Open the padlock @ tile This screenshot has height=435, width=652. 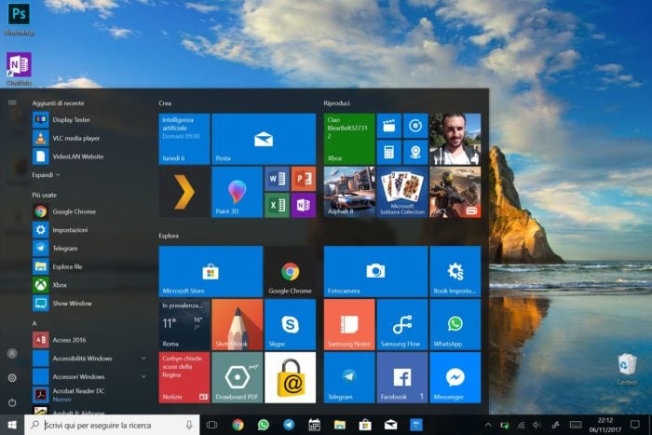tap(291, 377)
